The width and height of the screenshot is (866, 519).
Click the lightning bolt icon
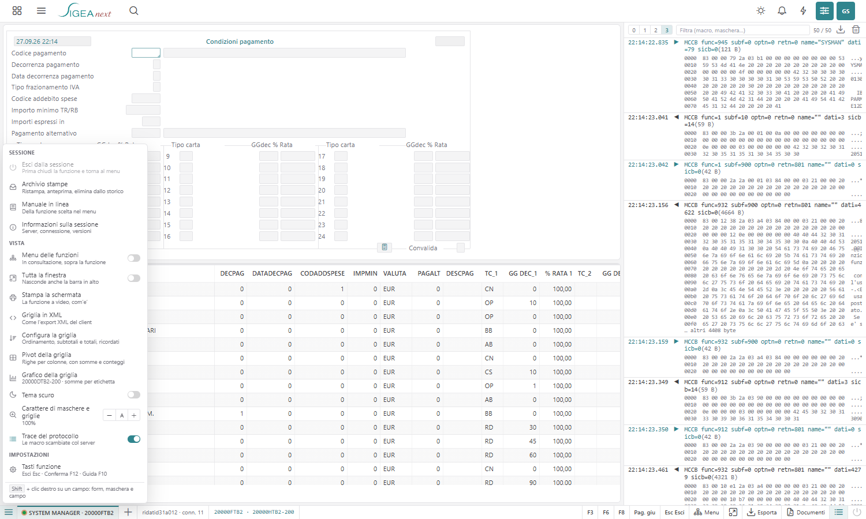803,10
